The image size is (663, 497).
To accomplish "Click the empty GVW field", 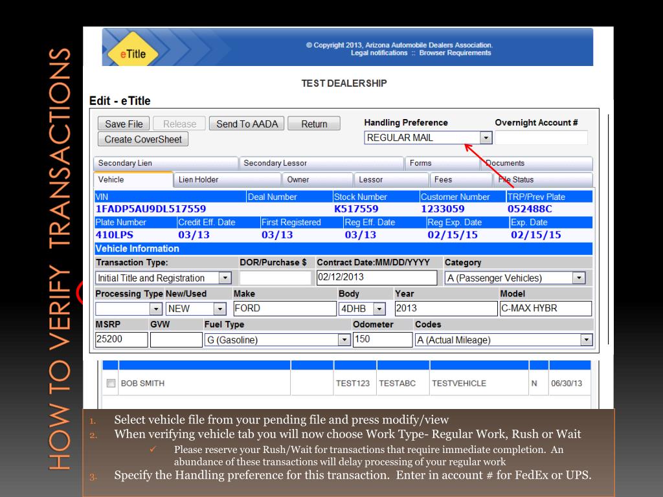I will pos(176,340).
